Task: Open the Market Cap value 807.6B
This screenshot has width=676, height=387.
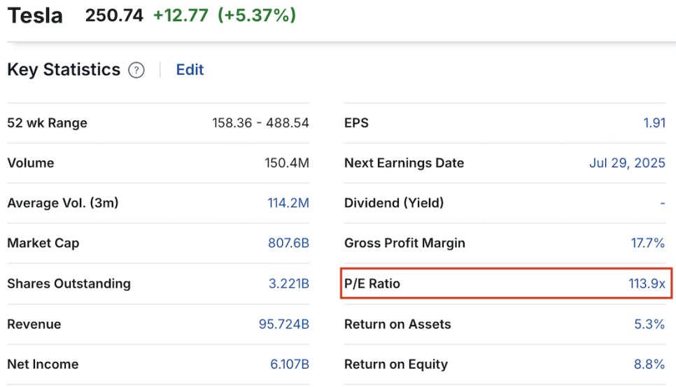Action: (x=288, y=243)
